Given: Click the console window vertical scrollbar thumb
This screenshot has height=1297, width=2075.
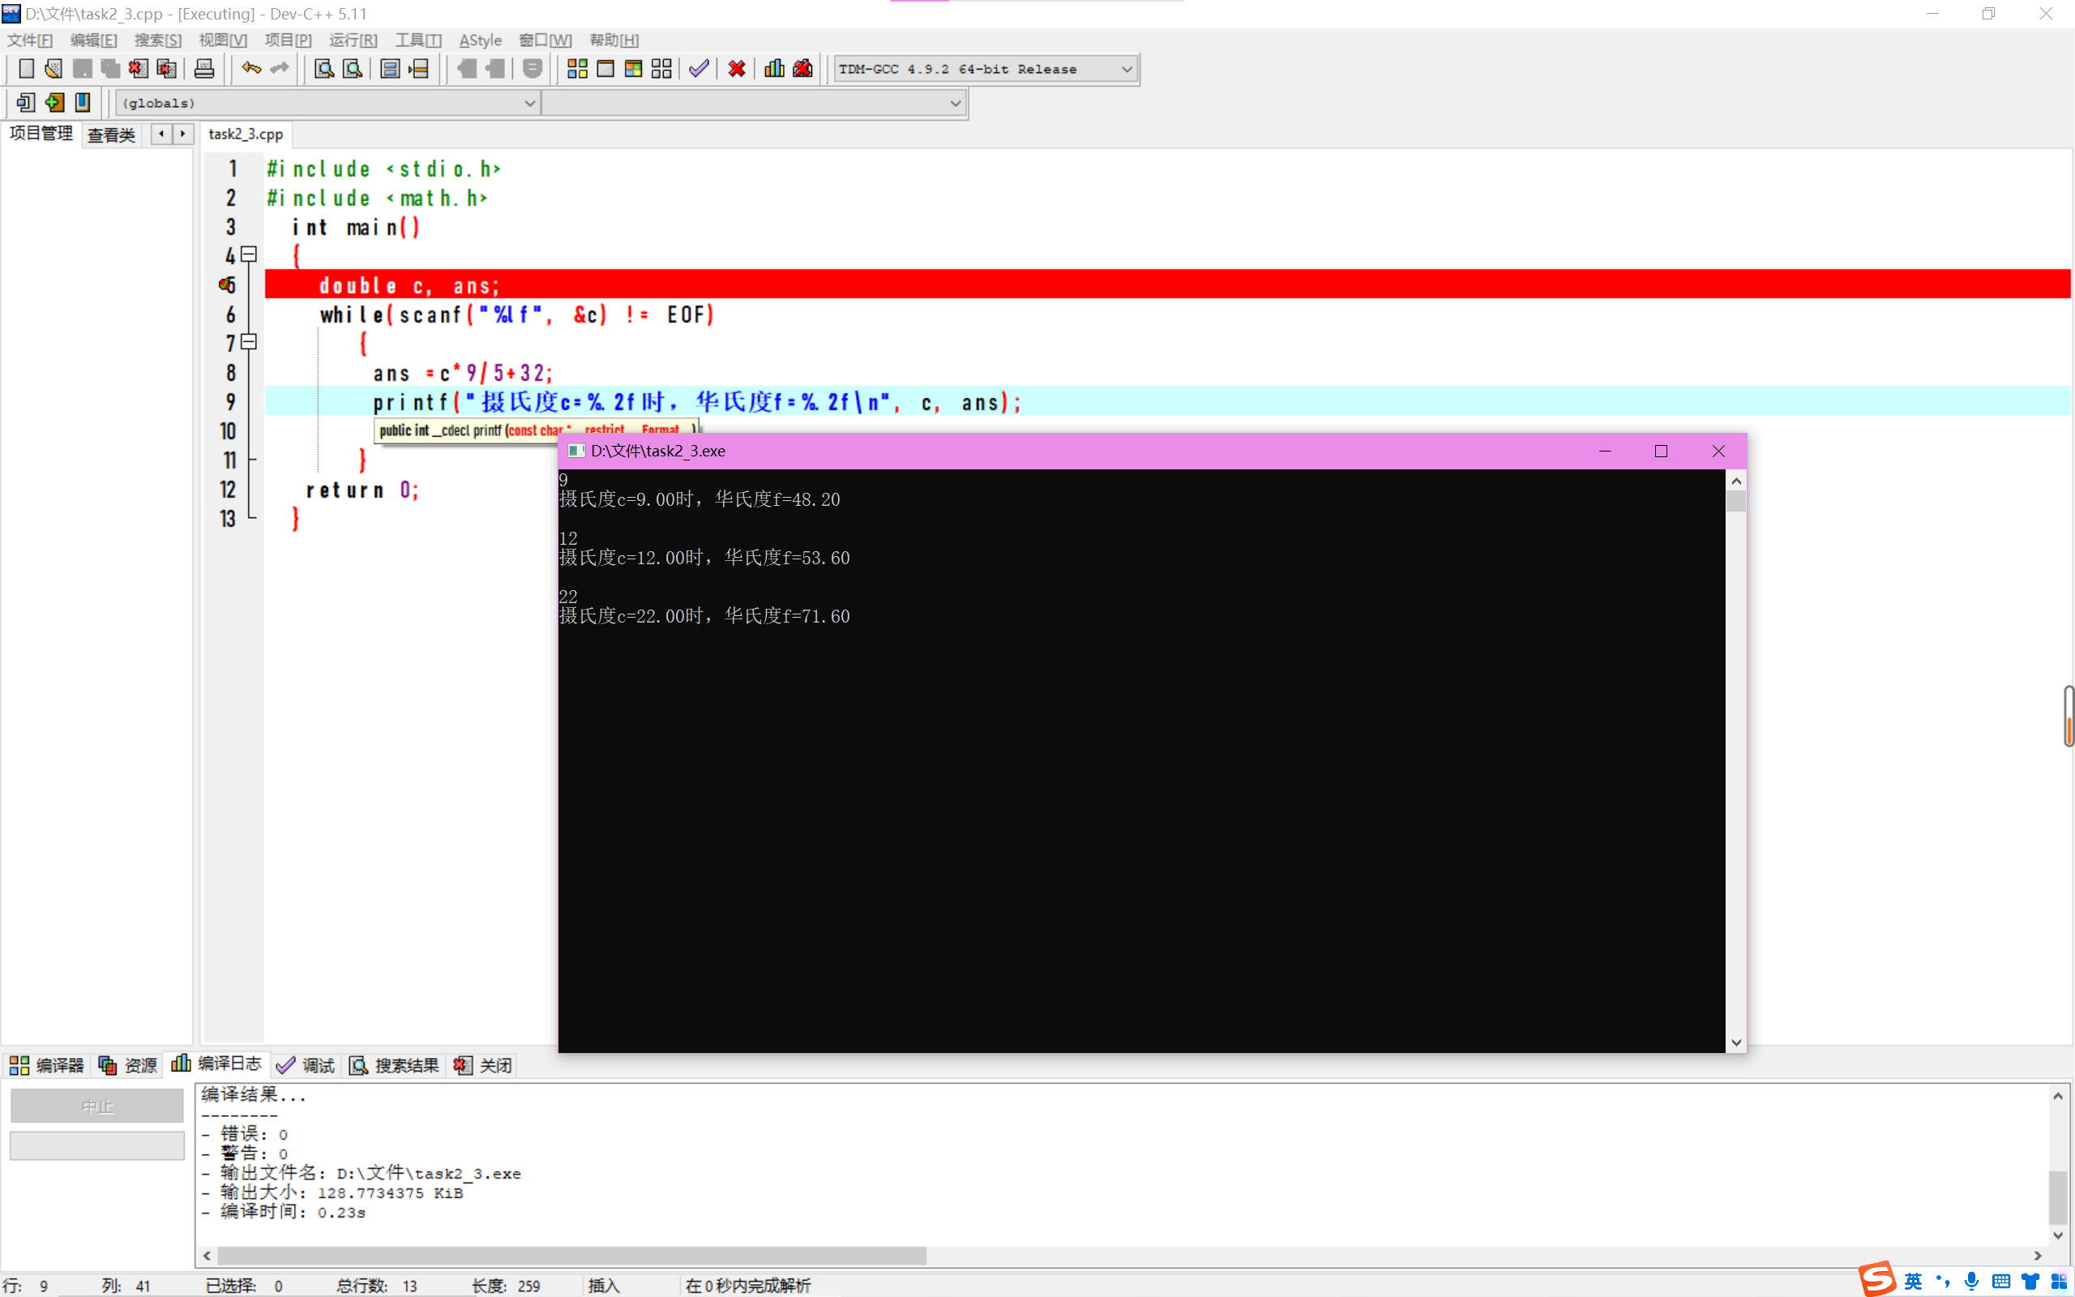Looking at the screenshot, I should coord(1736,500).
